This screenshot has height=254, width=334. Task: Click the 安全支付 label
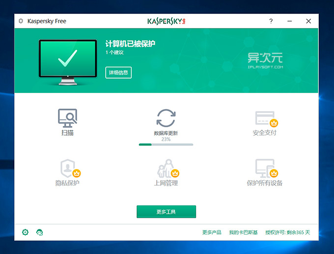pos(265,133)
